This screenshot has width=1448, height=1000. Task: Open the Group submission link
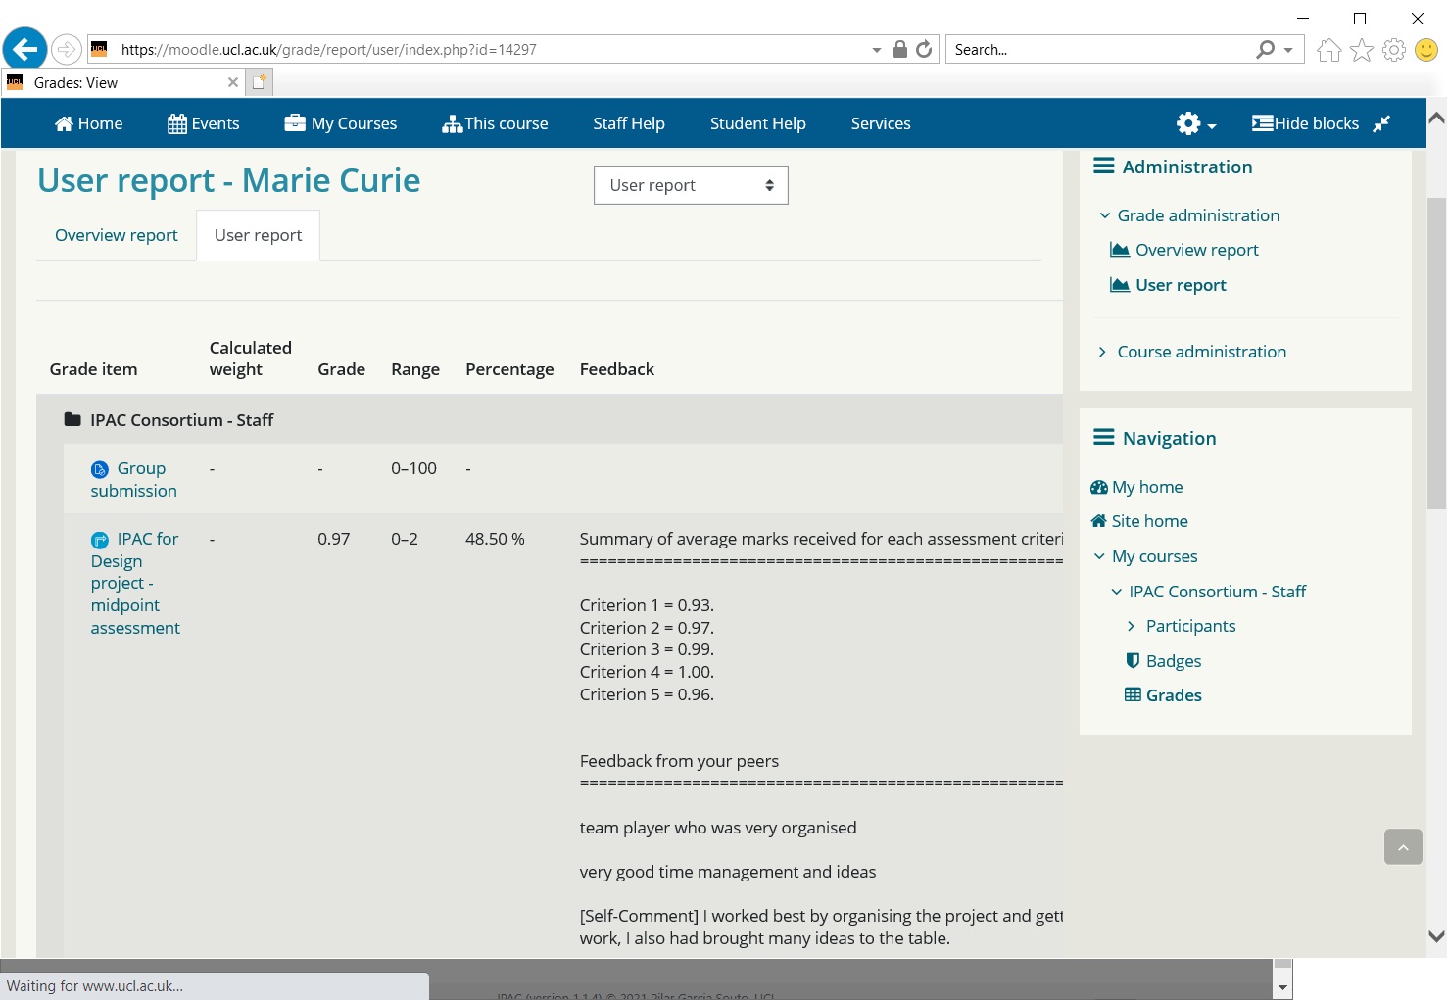click(x=133, y=480)
